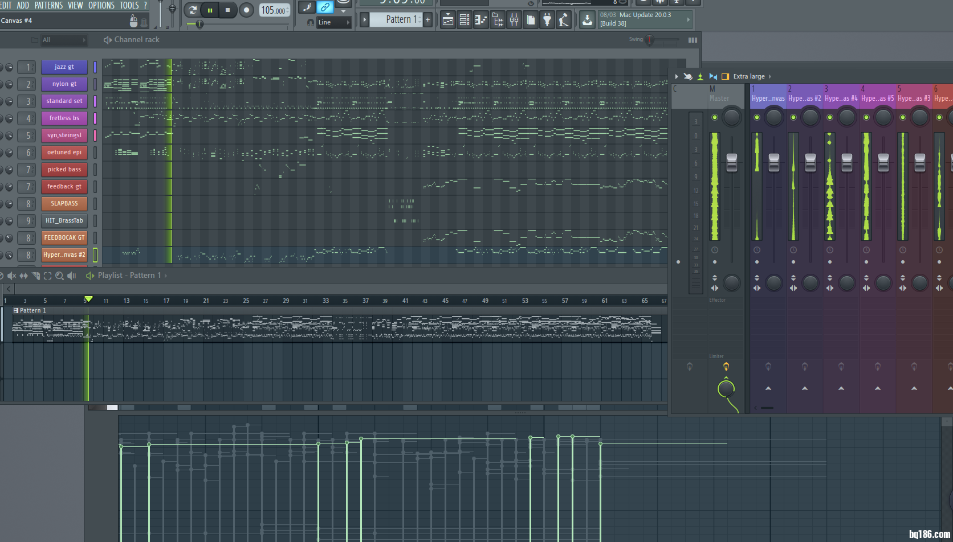Mute mixer track 5 Hype..as #3

click(903, 117)
